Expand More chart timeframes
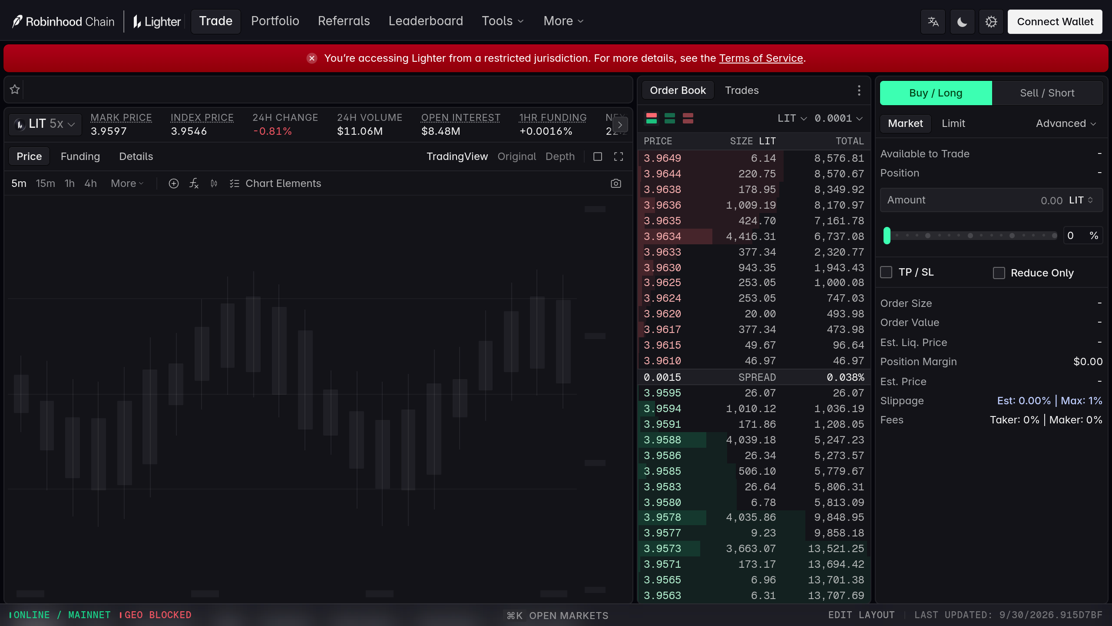1112x626 pixels. [127, 183]
